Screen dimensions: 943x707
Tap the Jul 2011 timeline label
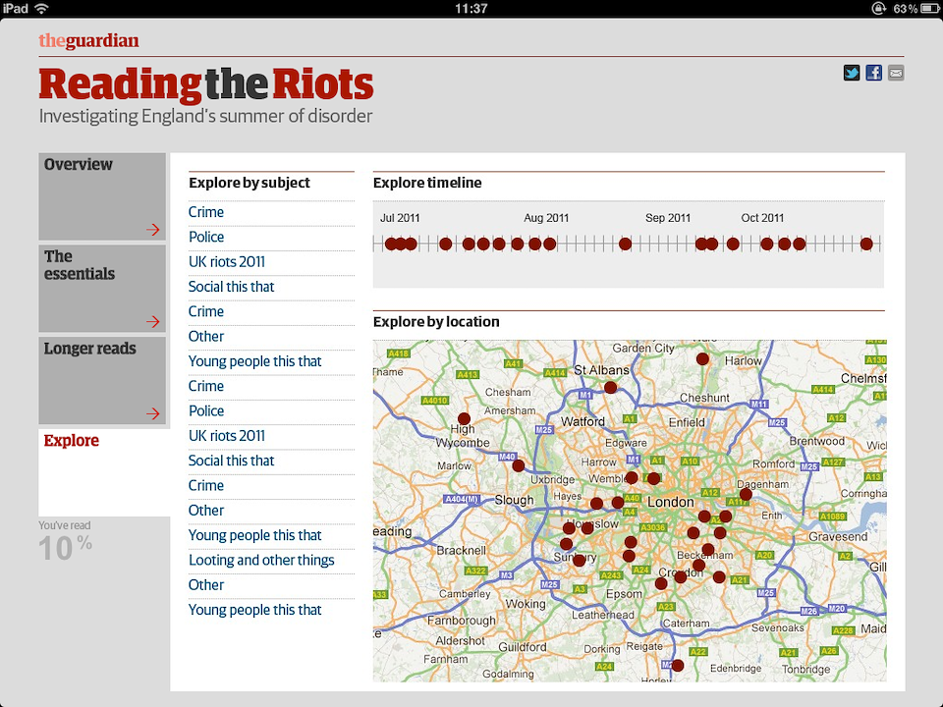coord(400,218)
